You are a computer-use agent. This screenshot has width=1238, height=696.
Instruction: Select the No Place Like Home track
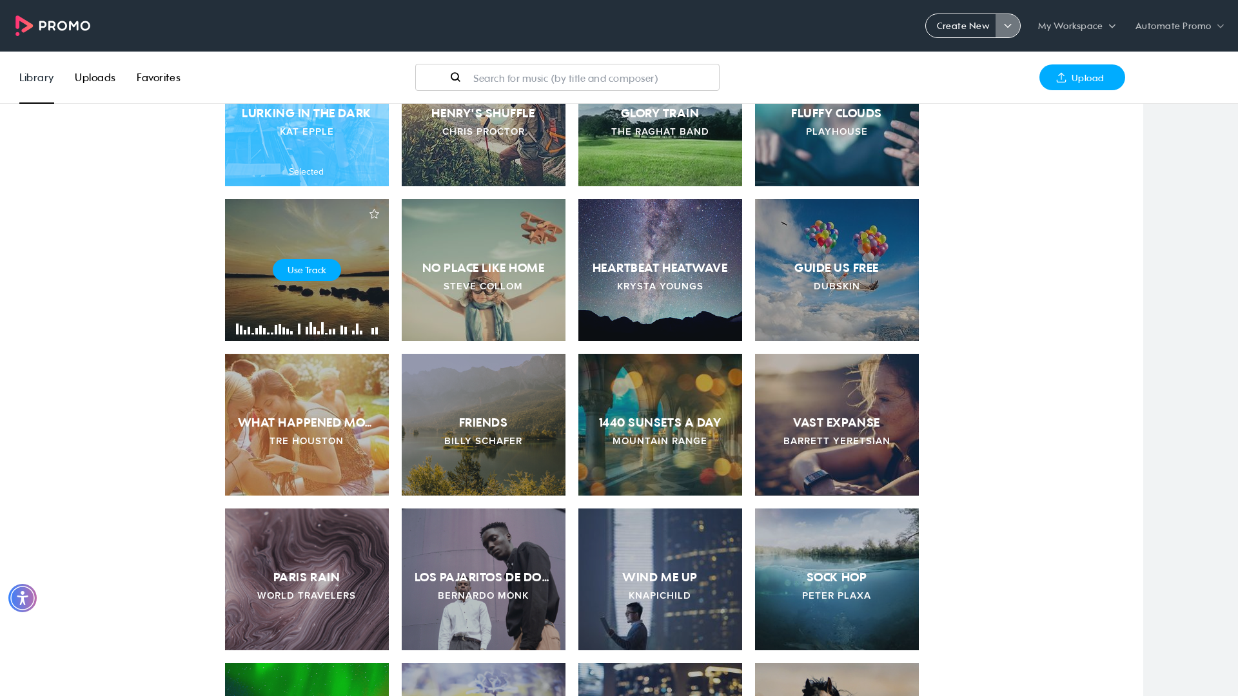tap(484, 270)
